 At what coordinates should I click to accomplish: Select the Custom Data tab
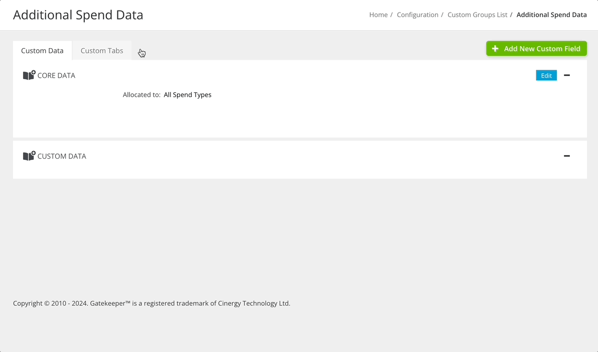pyautogui.click(x=42, y=50)
